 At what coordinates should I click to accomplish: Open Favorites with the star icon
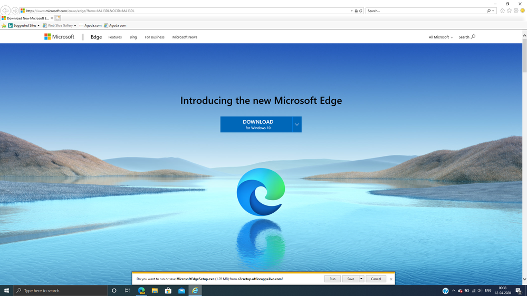509,11
